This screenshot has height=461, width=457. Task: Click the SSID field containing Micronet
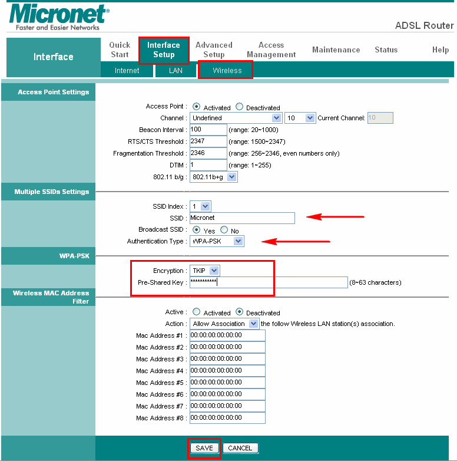(x=242, y=218)
